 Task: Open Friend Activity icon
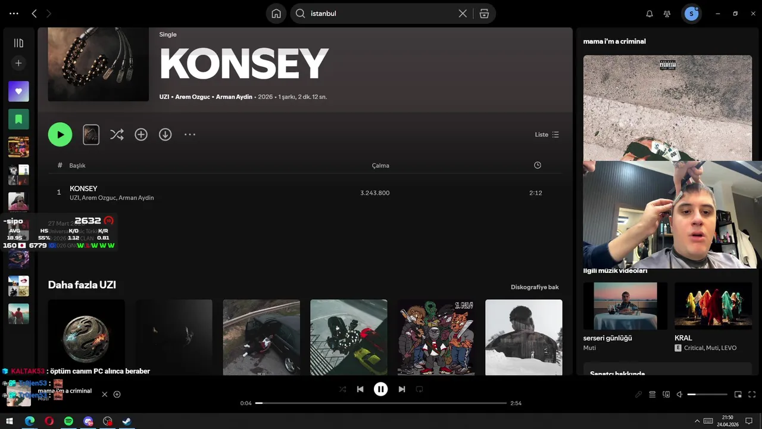click(x=667, y=14)
